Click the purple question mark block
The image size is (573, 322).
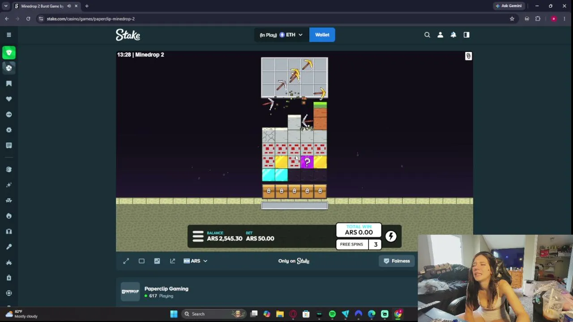(307, 162)
